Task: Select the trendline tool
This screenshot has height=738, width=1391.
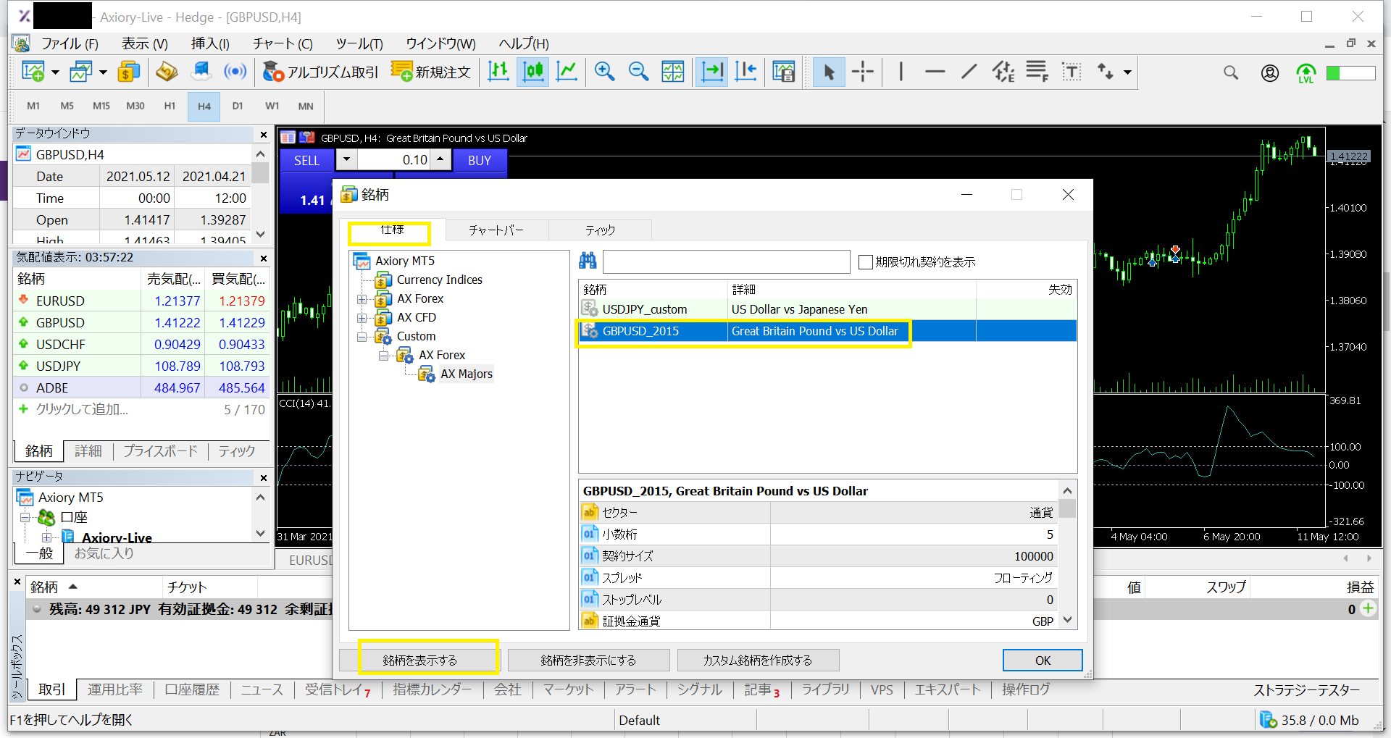Action: coord(969,72)
